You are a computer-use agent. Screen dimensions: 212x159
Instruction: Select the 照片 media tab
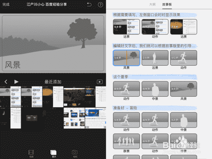tap(53, 154)
